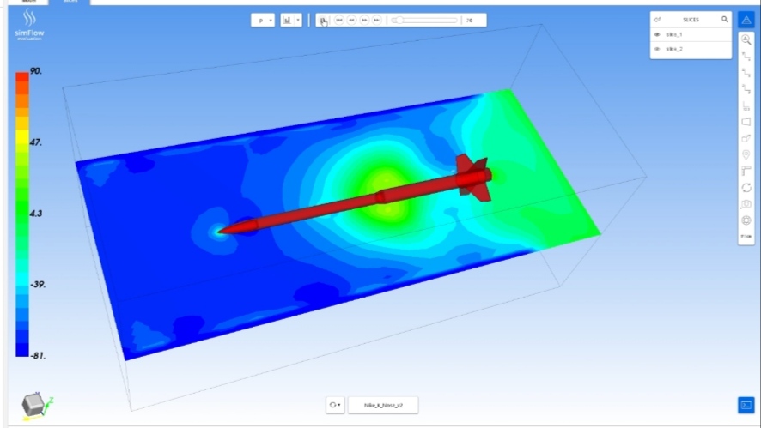Click the refresh view icon in right toolbar
The height and width of the screenshot is (428, 761).
coord(746,187)
